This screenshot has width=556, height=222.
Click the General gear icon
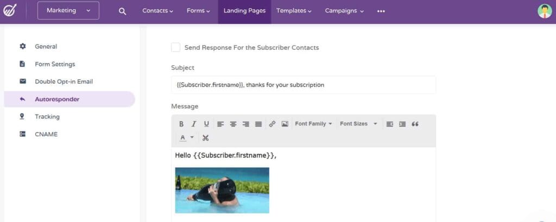tap(23, 47)
